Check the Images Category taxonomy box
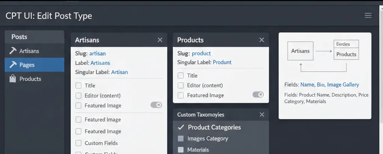 pos(181,138)
